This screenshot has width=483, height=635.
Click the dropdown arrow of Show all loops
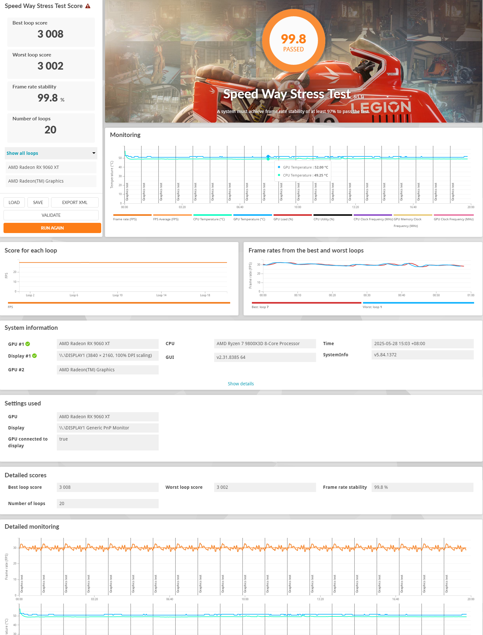point(94,153)
